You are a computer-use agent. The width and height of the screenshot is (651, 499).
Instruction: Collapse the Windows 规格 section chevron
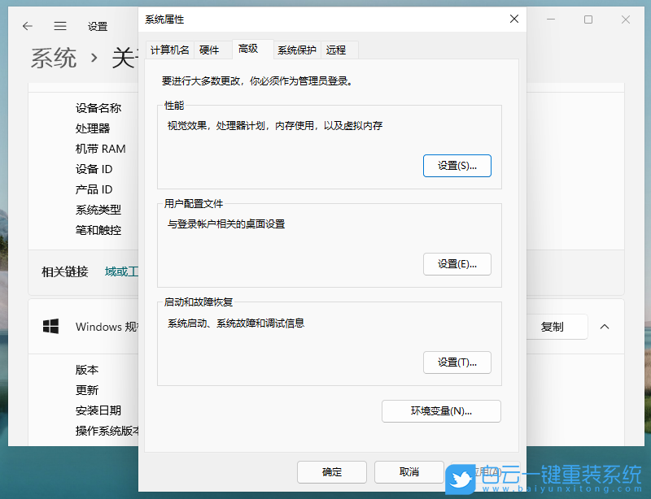tap(605, 327)
